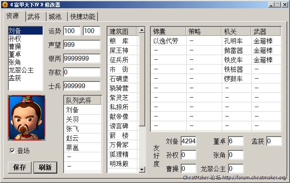Toggle the 登场 checkbox
The image size is (290, 183).
pyautogui.click(x=12, y=151)
